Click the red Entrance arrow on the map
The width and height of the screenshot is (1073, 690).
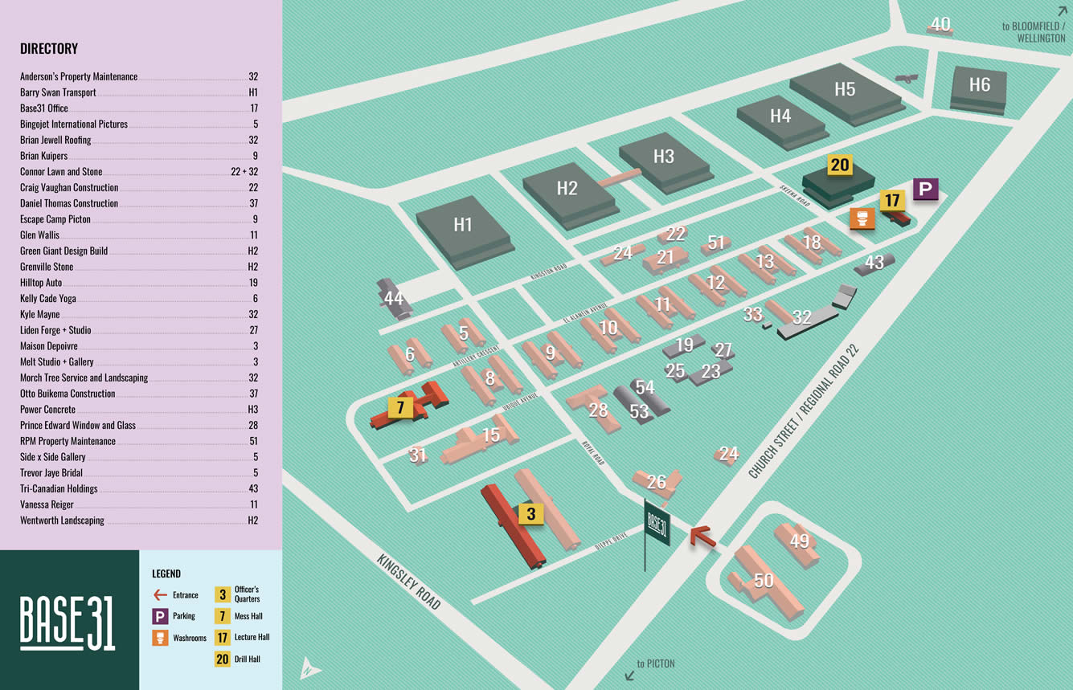pyautogui.click(x=702, y=537)
